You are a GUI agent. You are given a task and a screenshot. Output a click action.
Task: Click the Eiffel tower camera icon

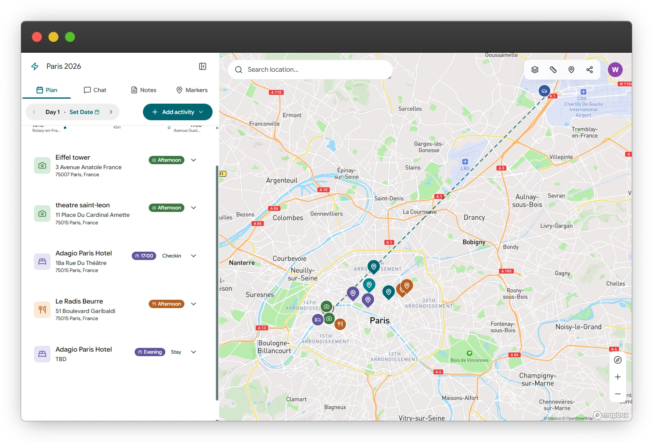tap(42, 165)
